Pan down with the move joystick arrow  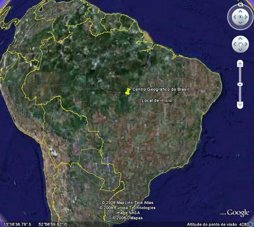(x=240, y=49)
